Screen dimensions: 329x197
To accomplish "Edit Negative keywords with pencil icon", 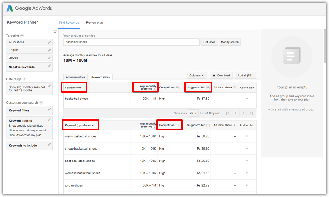I will tap(49, 66).
